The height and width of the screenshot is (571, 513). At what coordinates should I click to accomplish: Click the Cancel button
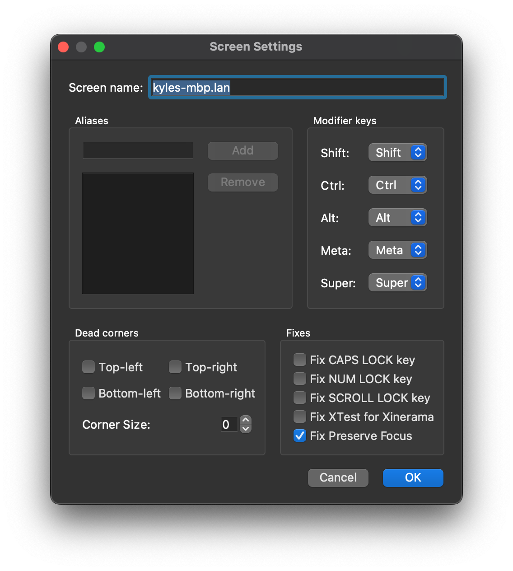coord(338,477)
